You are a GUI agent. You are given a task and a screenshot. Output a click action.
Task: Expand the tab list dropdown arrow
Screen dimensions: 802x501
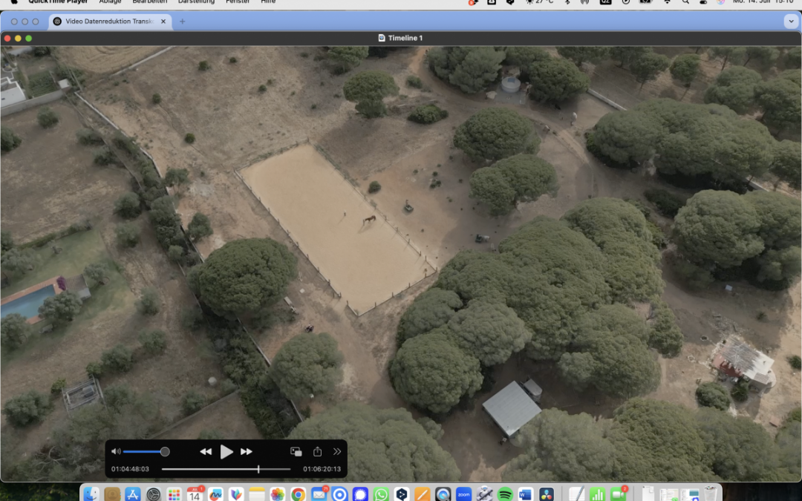789,22
